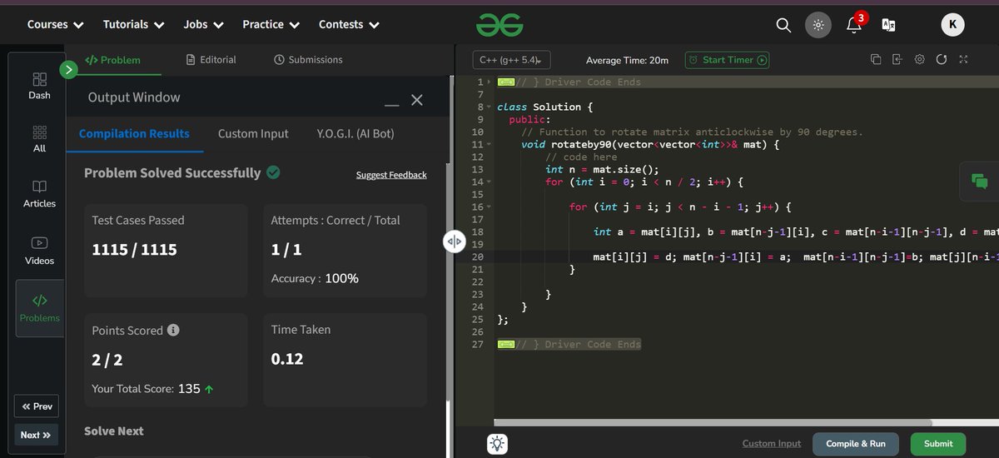Close the Output Window with X
The width and height of the screenshot is (999, 458).
[417, 100]
